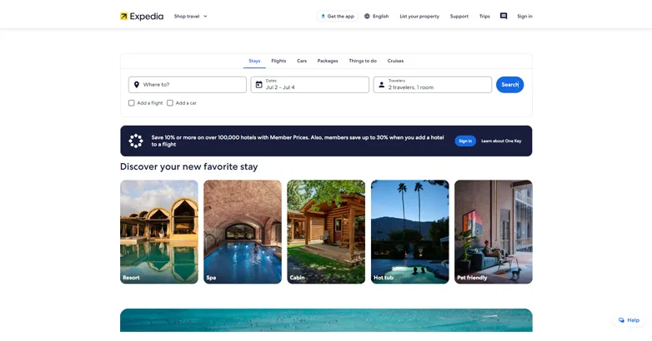Click the Help chat button
The image size is (652, 341).
click(x=629, y=320)
